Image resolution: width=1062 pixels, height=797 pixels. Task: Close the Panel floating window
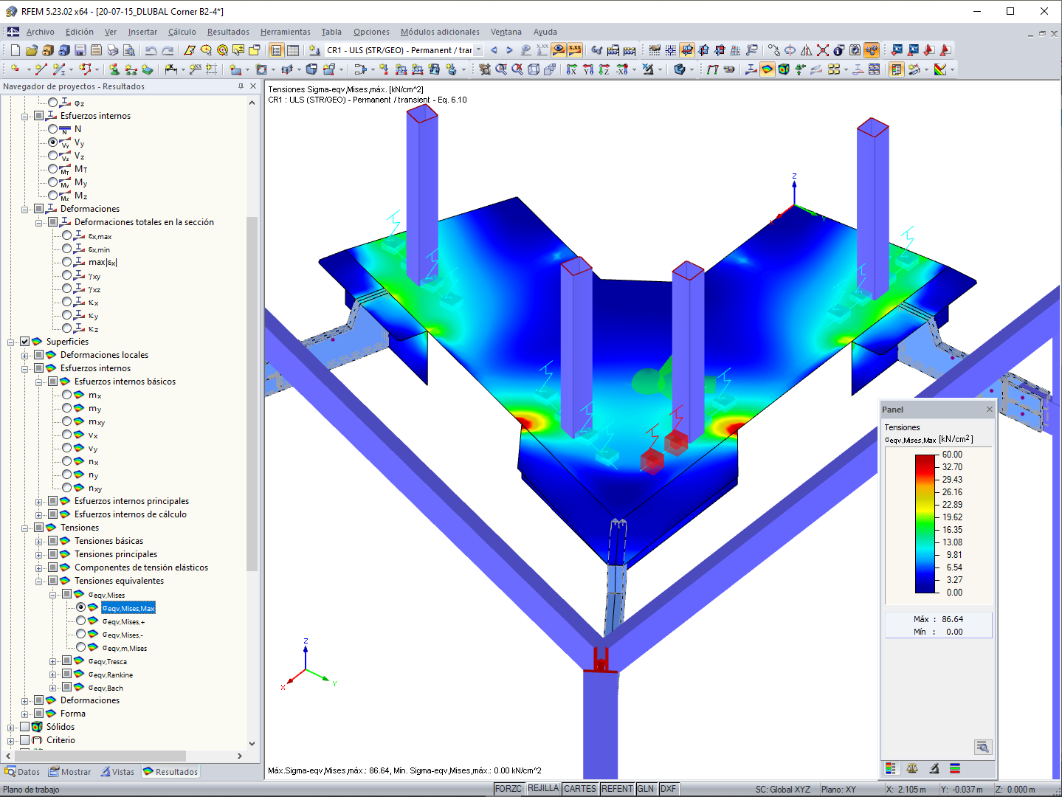(x=990, y=410)
